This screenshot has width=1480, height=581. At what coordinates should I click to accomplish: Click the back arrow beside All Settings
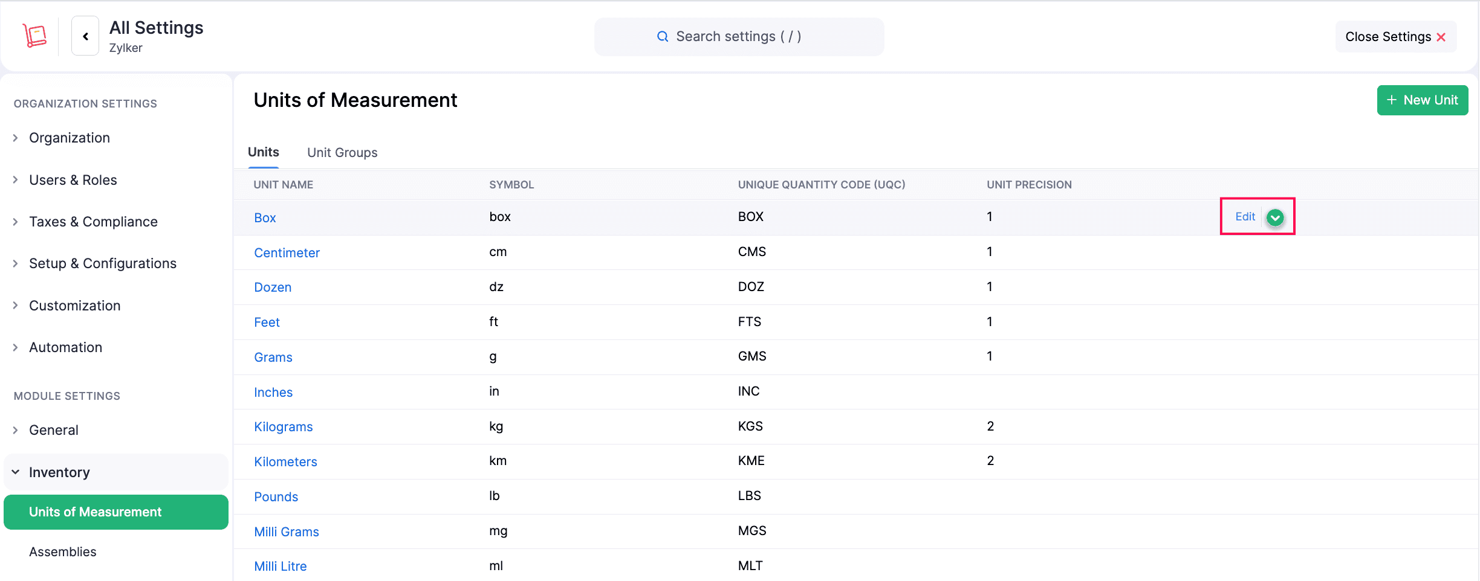pos(85,36)
